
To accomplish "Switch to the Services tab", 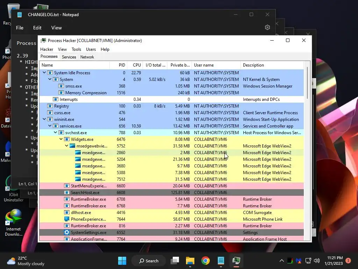I will (x=69, y=57).
